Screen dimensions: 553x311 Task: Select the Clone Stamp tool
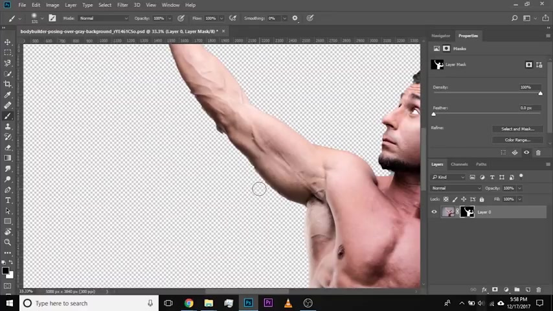[7, 126]
